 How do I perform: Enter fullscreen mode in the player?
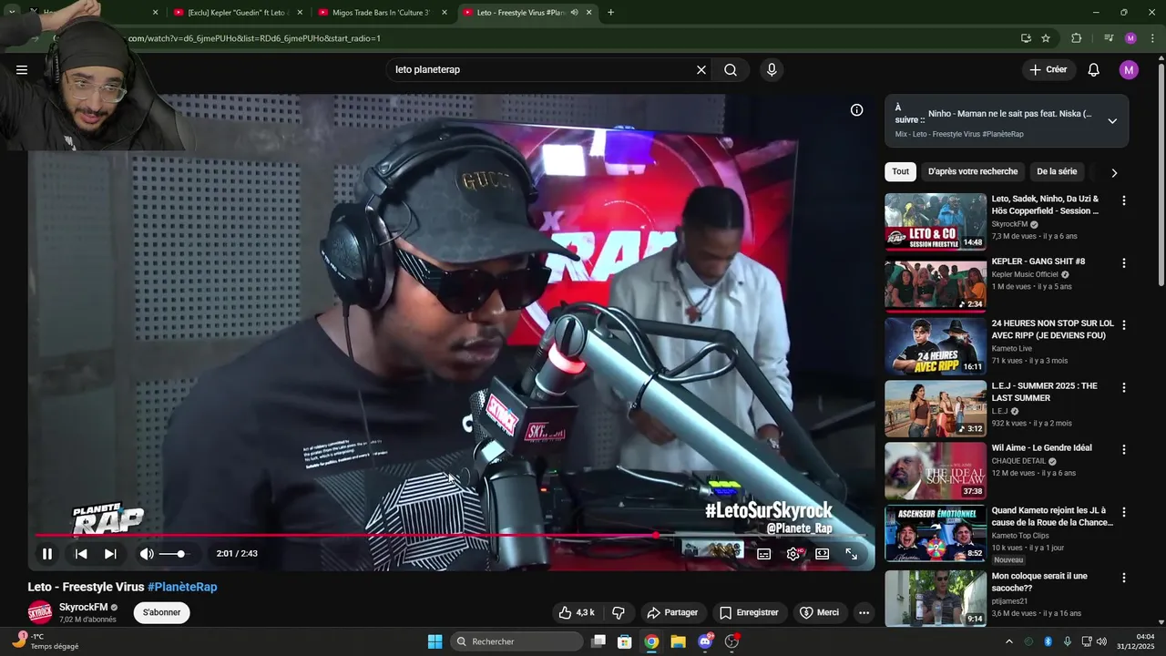tap(852, 554)
